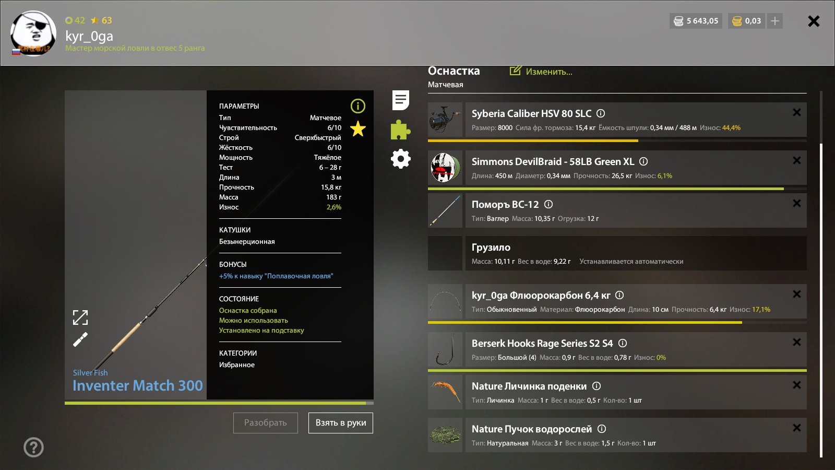Remove the Флюорокарбон 6,4 кг leader

point(797,294)
